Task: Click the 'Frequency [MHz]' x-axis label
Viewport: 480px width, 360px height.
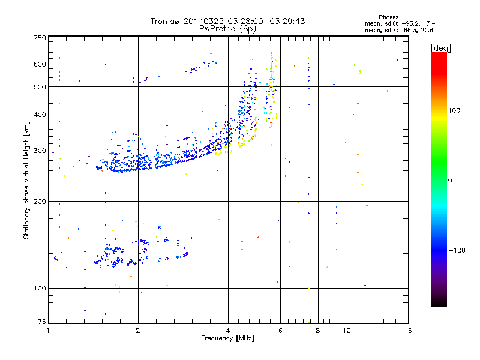Action: [x=227, y=338]
